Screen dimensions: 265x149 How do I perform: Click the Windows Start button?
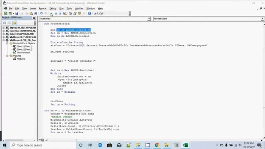click(x=5, y=145)
